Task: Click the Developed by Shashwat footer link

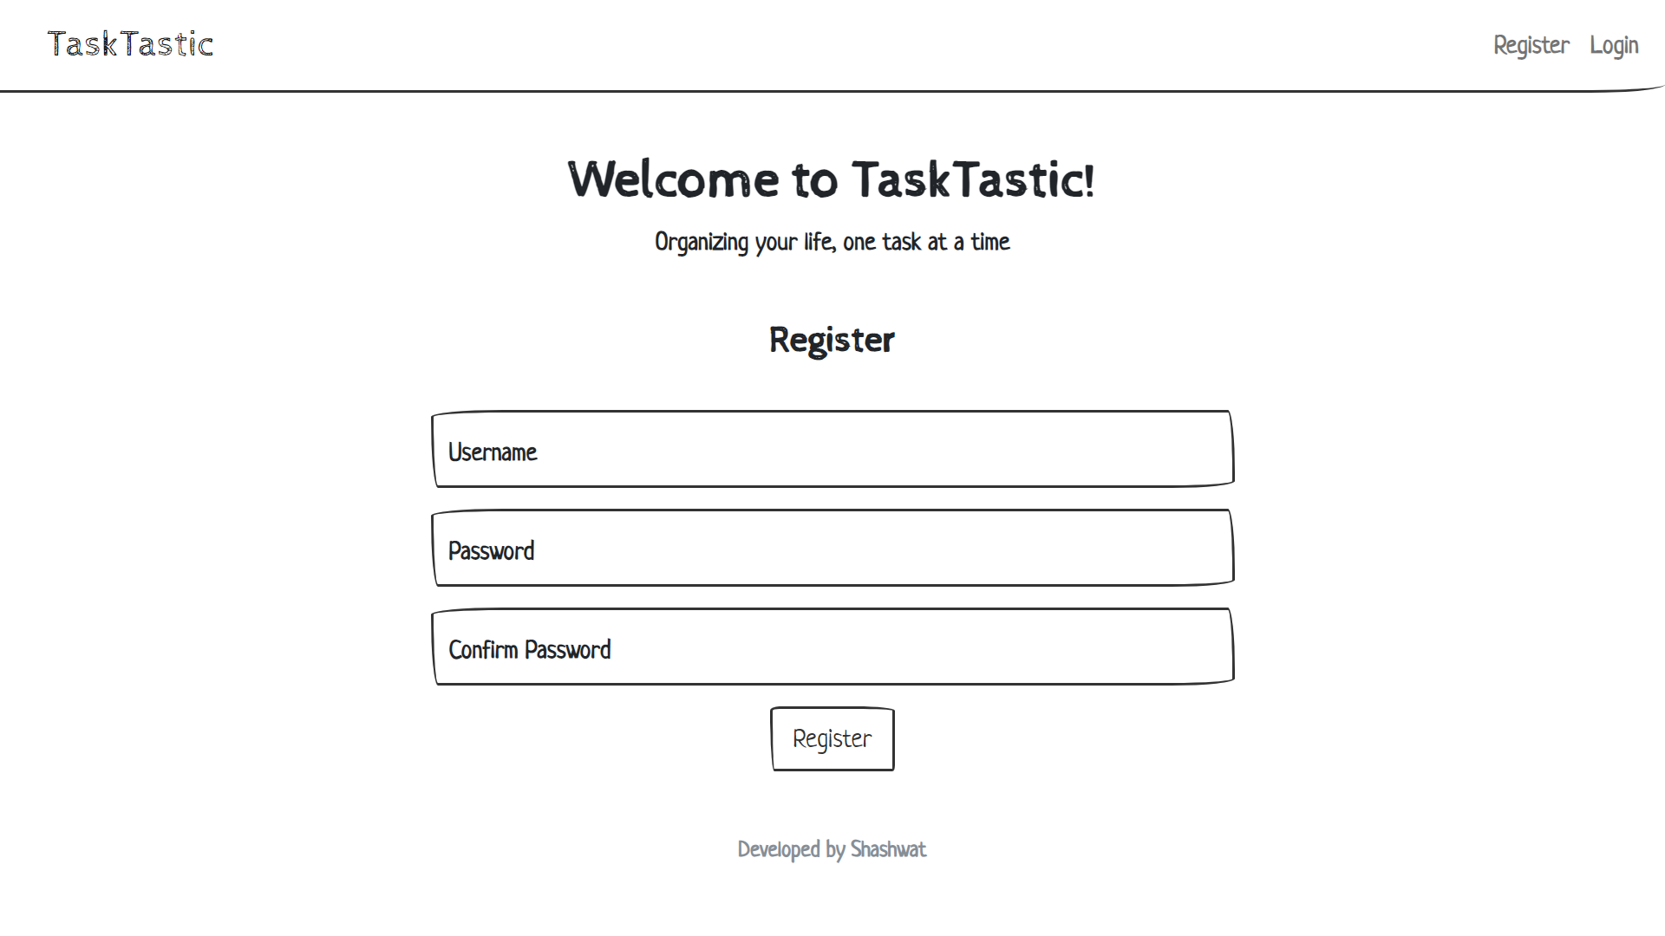Action: 832,848
